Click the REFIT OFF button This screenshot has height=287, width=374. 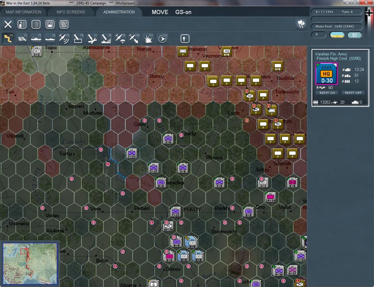tap(353, 93)
